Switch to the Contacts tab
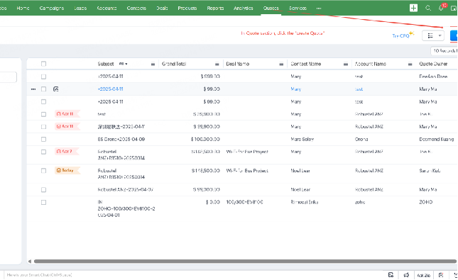458x280 pixels. pos(136,9)
